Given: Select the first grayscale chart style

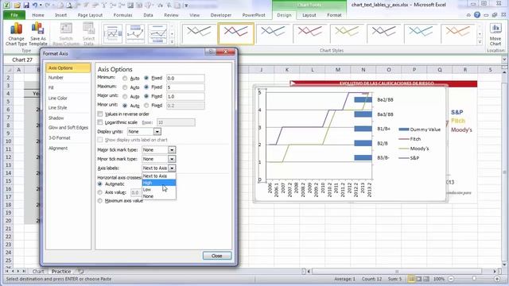Looking at the screenshot, I should [x=199, y=33].
